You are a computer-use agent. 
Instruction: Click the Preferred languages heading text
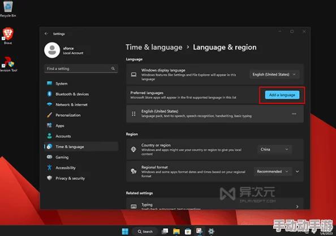tap(147, 93)
